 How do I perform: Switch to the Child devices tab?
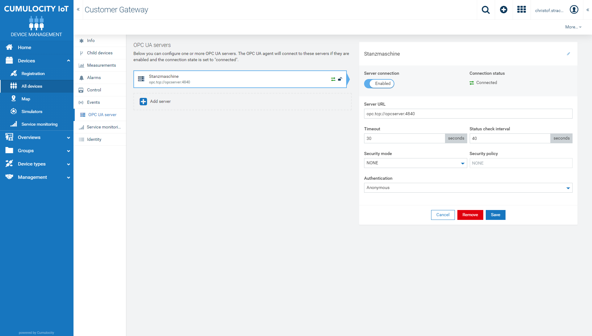pos(100,53)
